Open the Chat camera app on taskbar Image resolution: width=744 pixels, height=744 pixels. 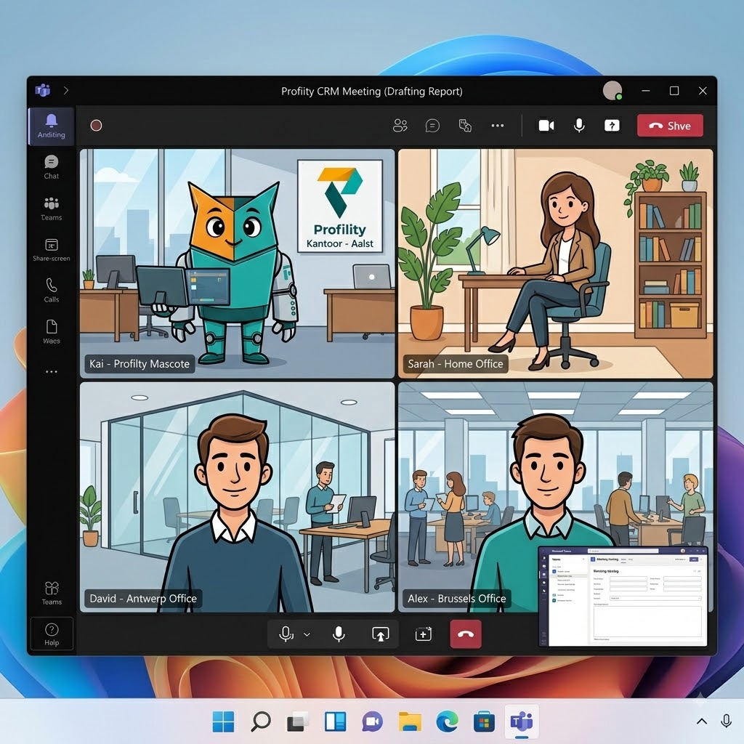tap(373, 721)
